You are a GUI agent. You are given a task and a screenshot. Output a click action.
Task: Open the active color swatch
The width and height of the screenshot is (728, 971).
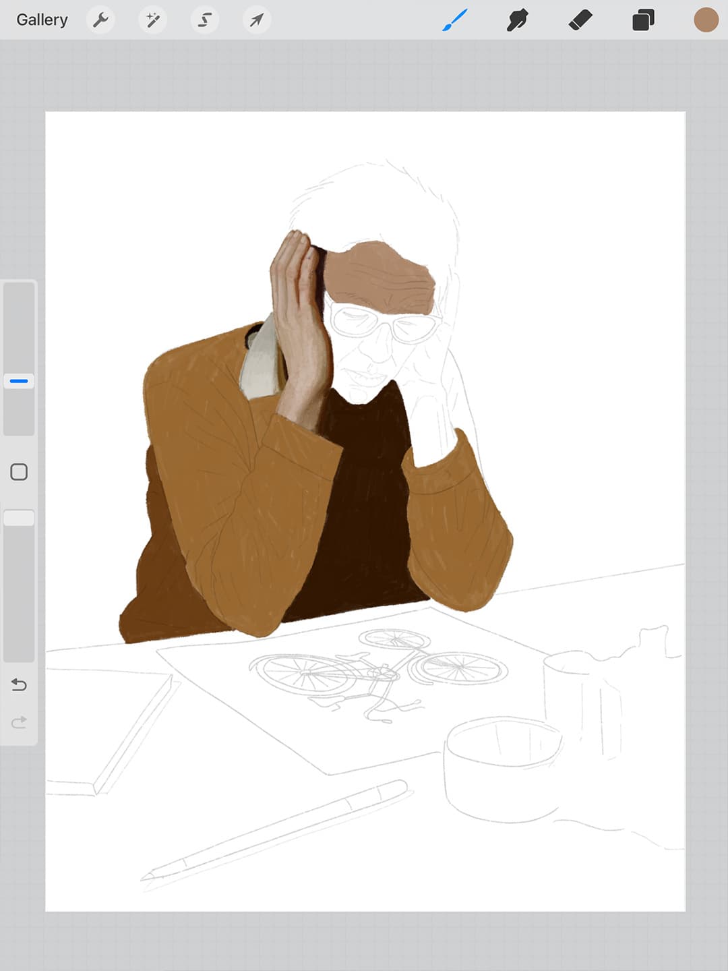coord(706,20)
